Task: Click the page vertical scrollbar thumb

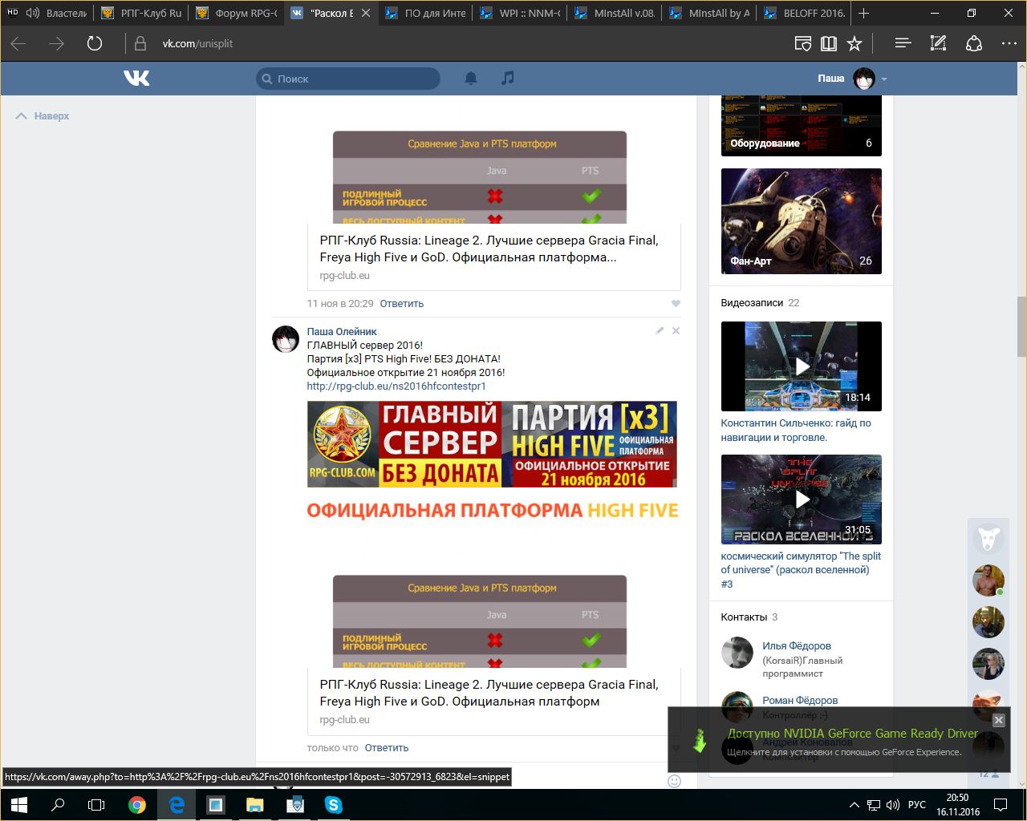Action: (x=1021, y=326)
